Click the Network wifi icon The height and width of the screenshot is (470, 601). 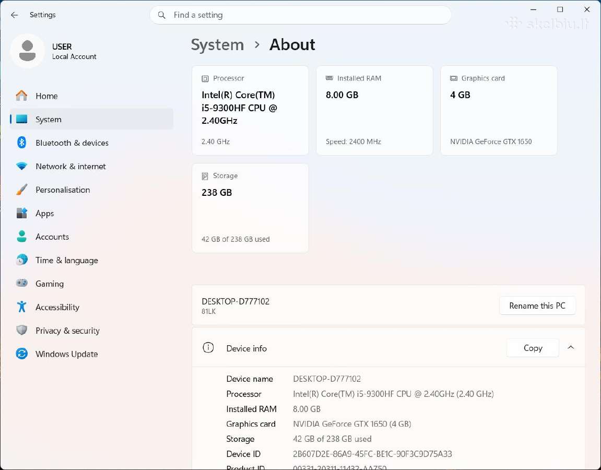[x=21, y=166]
